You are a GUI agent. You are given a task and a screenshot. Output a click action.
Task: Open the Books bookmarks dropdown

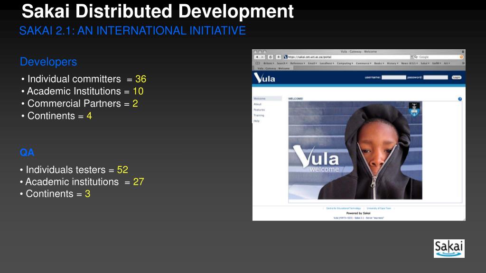tap(379, 63)
